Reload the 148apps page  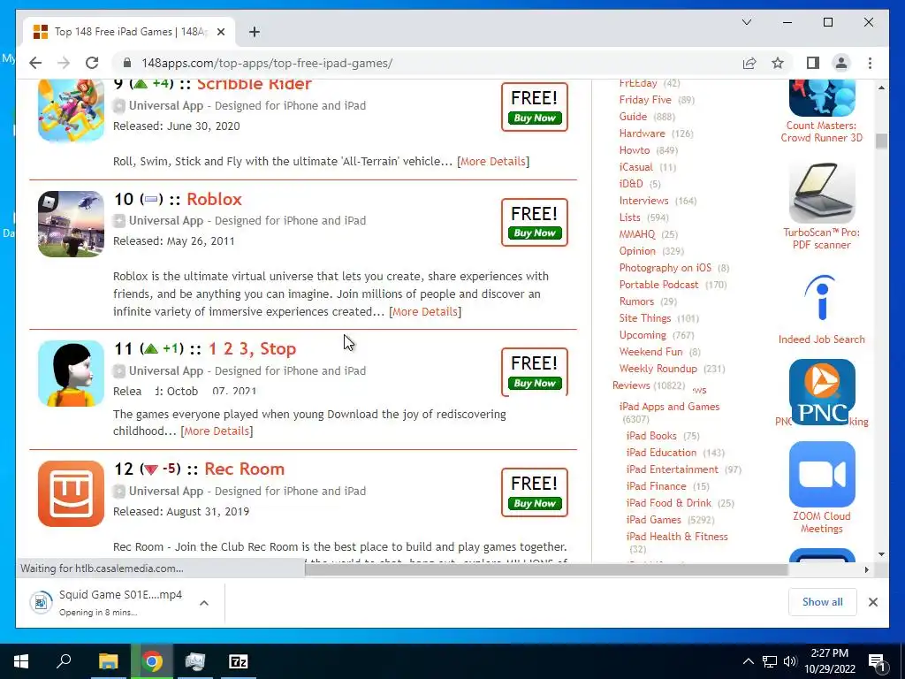coord(92,63)
